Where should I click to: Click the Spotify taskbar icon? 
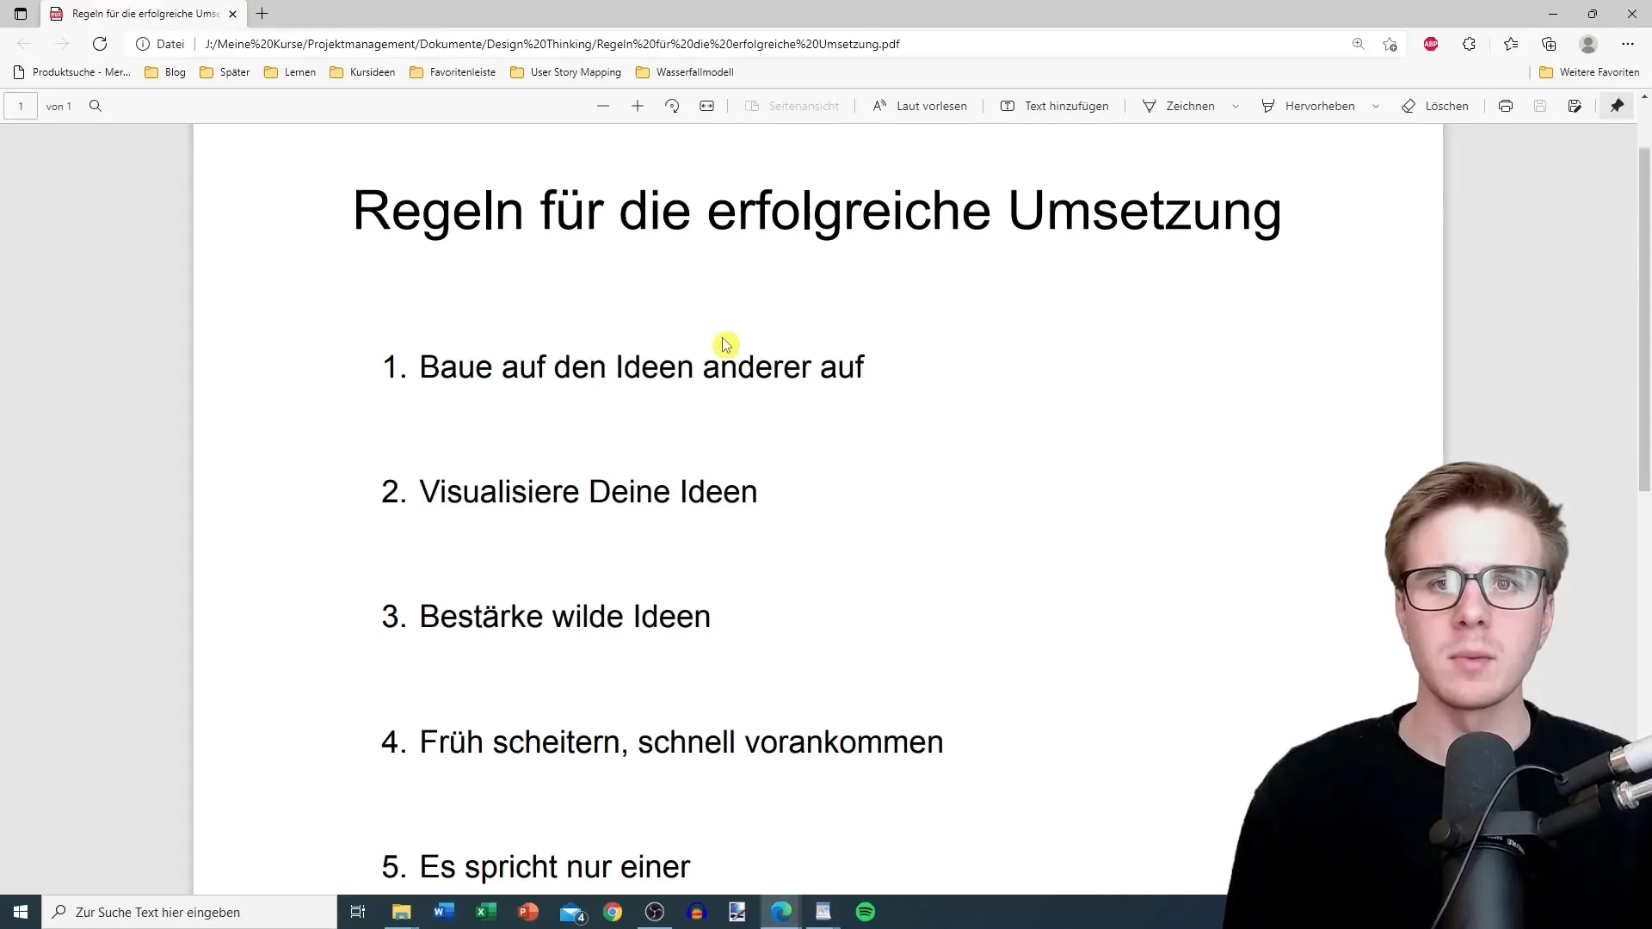coord(866,912)
